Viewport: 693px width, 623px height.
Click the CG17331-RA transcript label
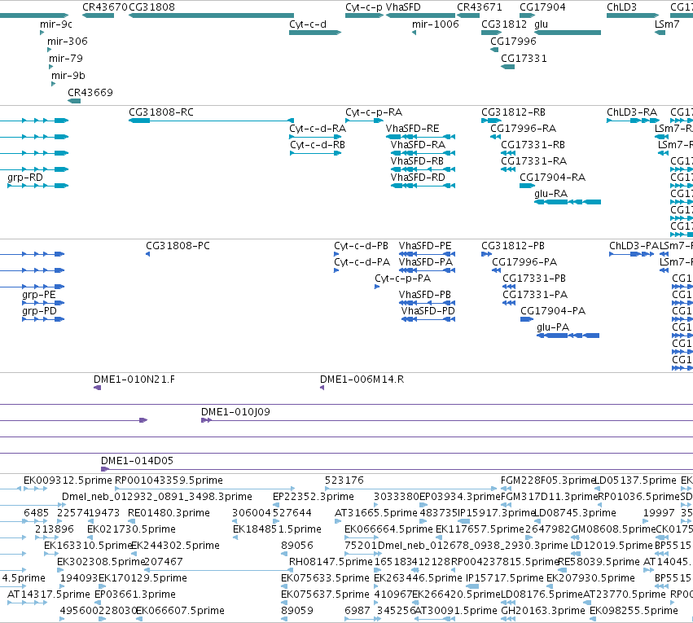(x=534, y=161)
